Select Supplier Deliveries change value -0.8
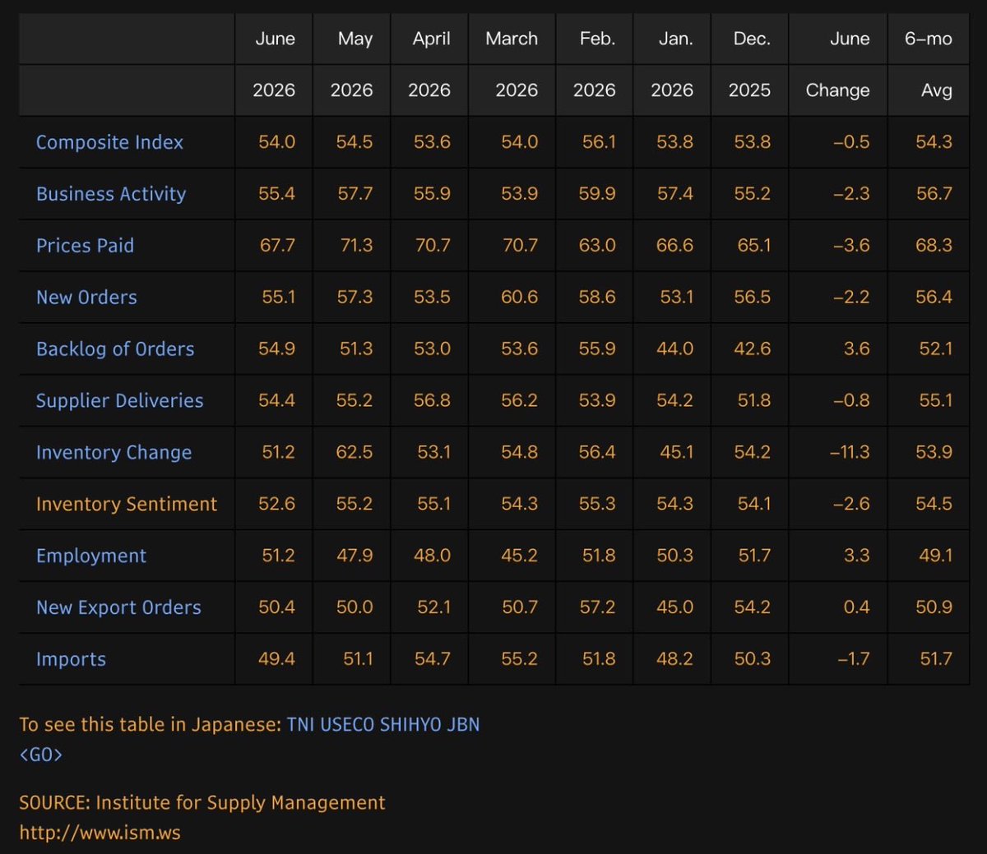This screenshot has height=854, width=987. [851, 401]
